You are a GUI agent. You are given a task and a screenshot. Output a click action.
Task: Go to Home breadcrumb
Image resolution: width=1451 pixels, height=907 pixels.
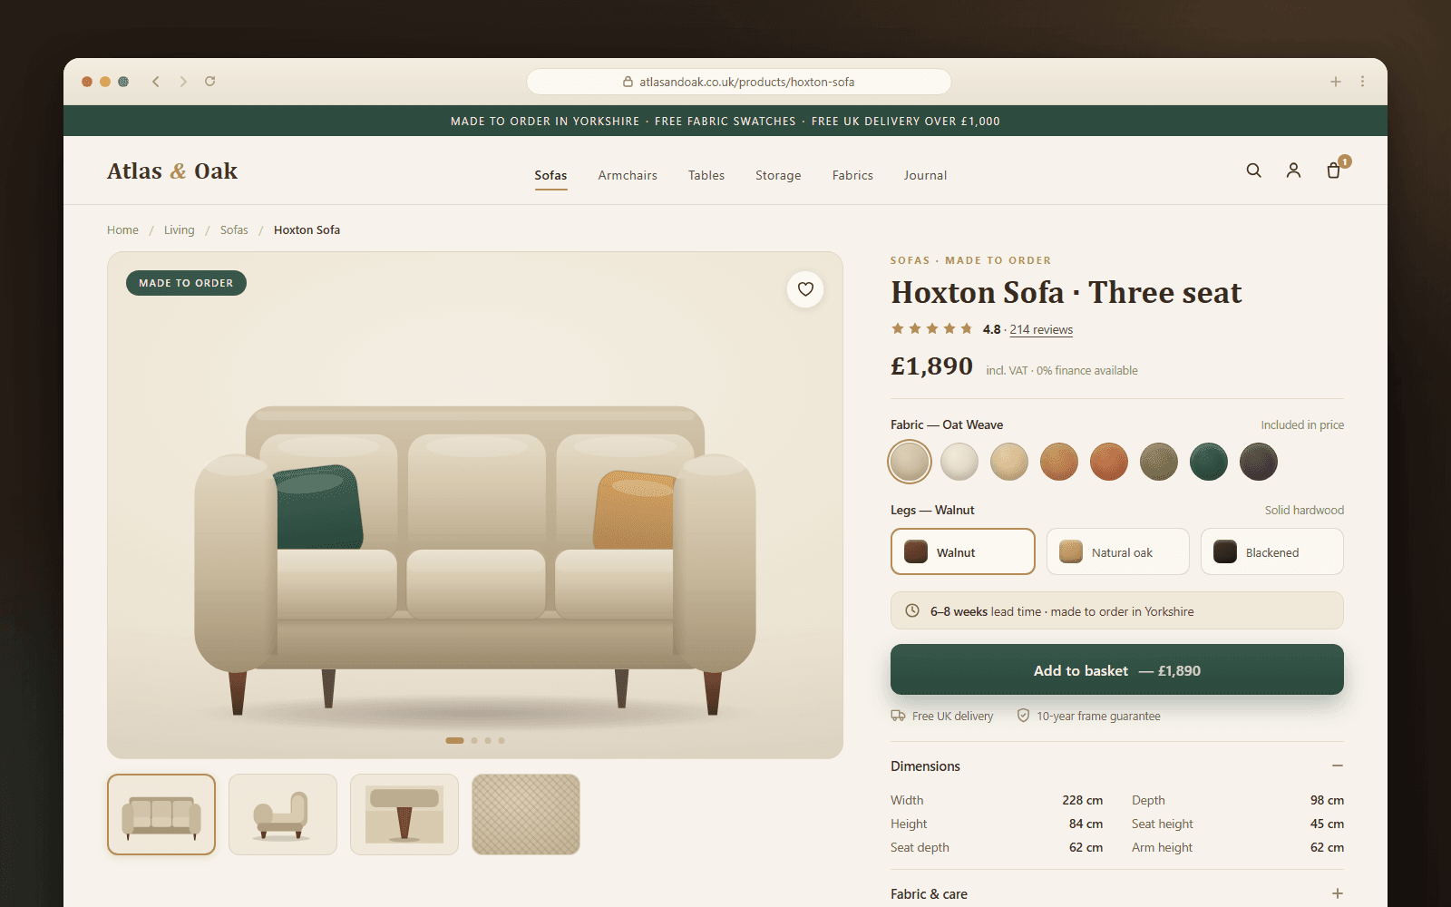122,229
